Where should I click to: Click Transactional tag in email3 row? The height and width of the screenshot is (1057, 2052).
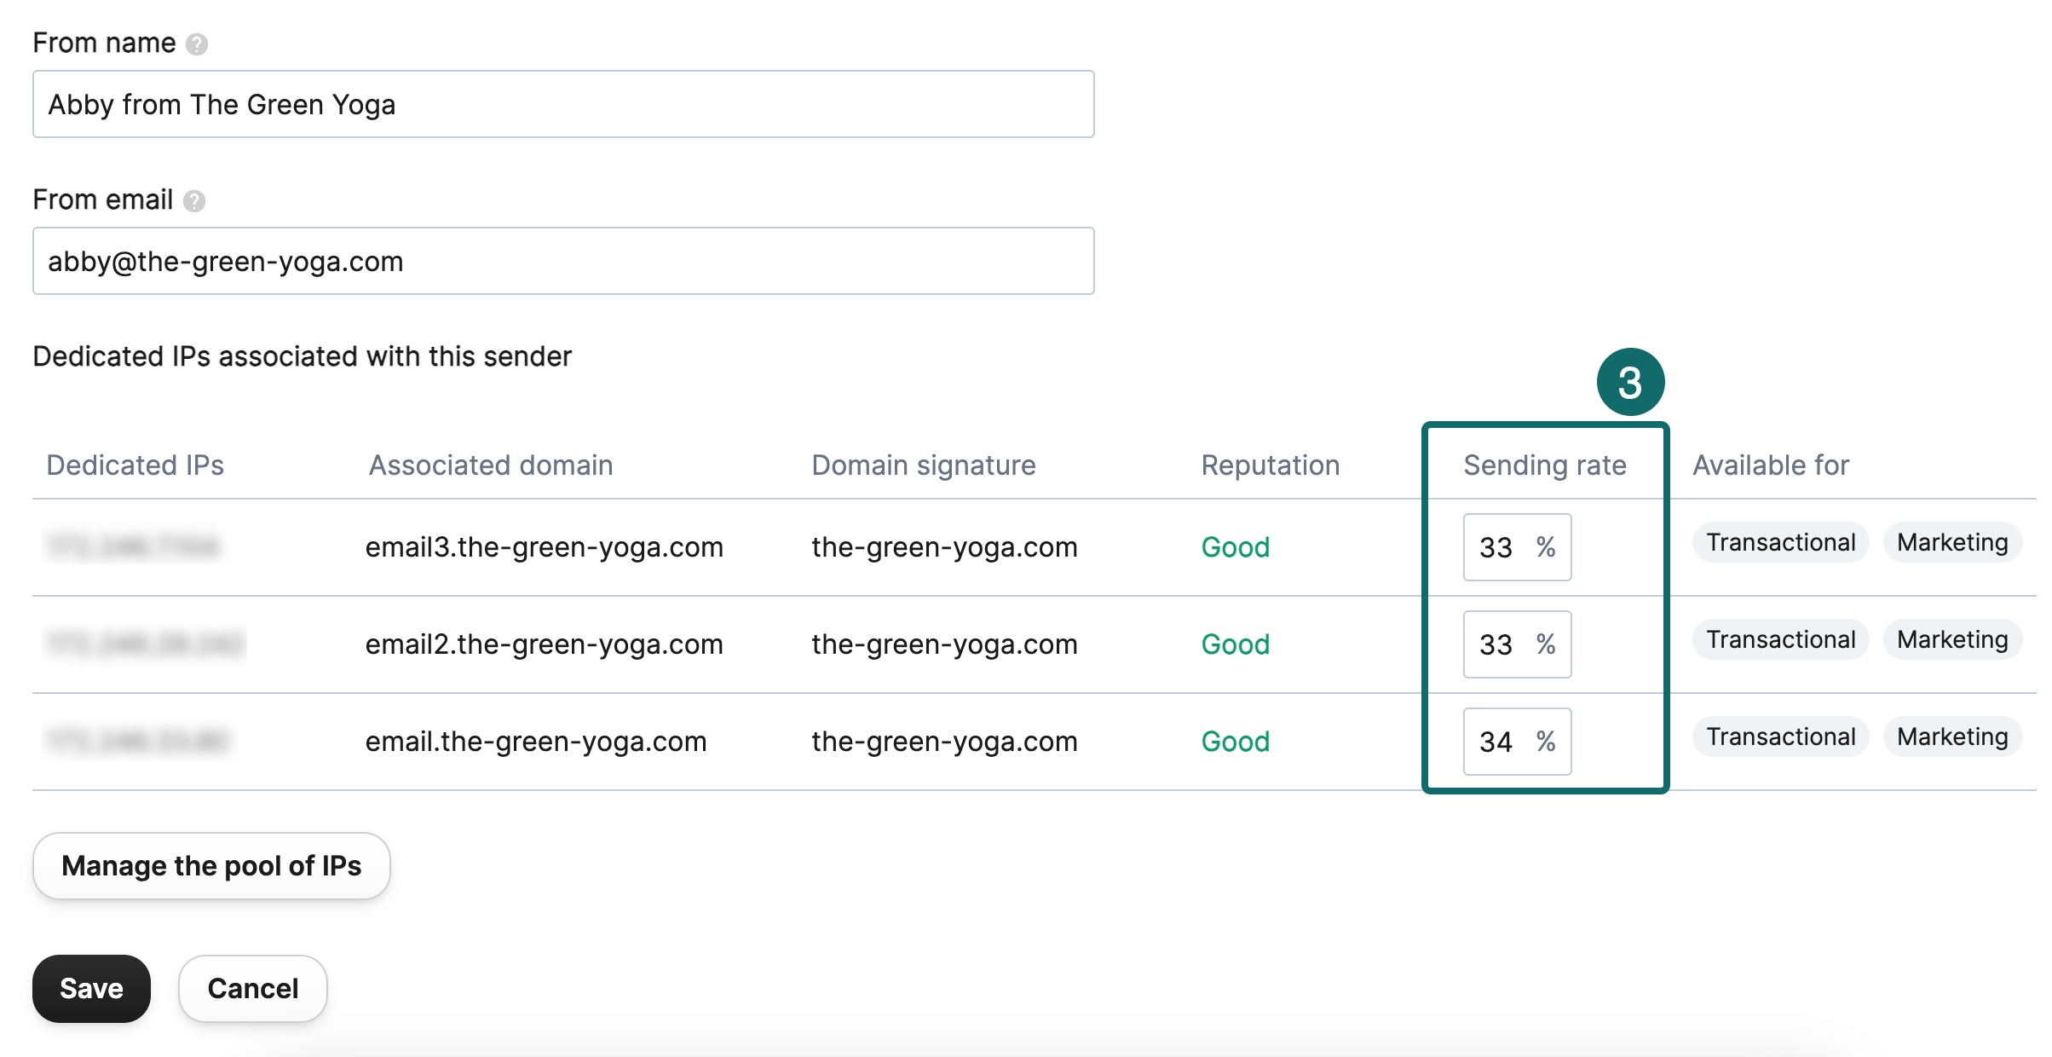[x=1780, y=543]
